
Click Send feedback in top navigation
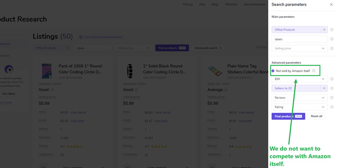(254, 4)
